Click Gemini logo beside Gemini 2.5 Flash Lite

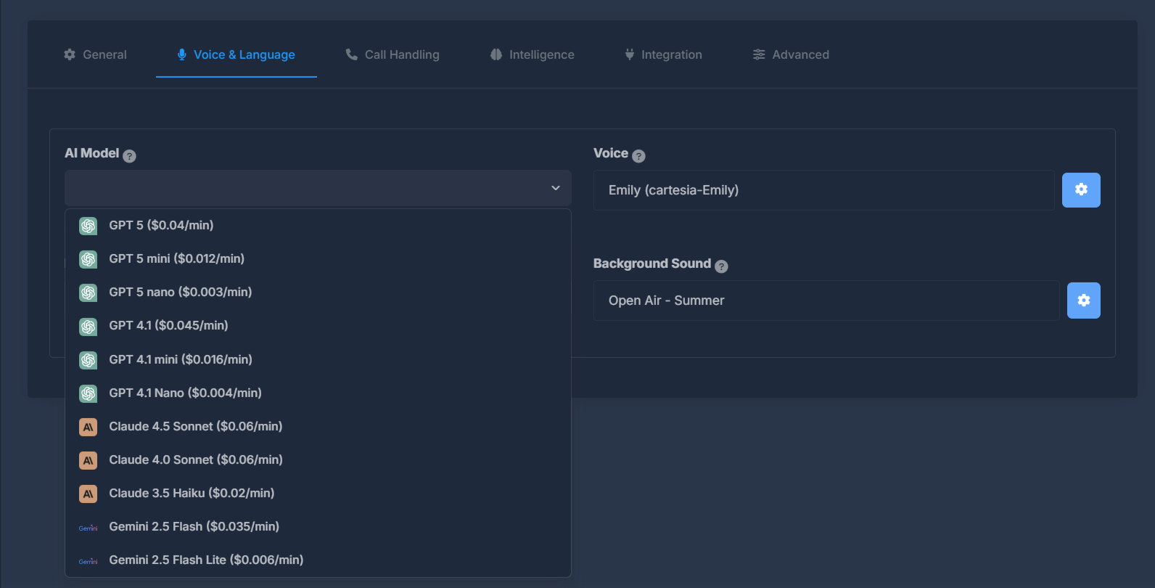tap(89, 561)
